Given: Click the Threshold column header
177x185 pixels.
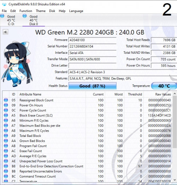Looking at the screenshot, I should coord(134,94).
